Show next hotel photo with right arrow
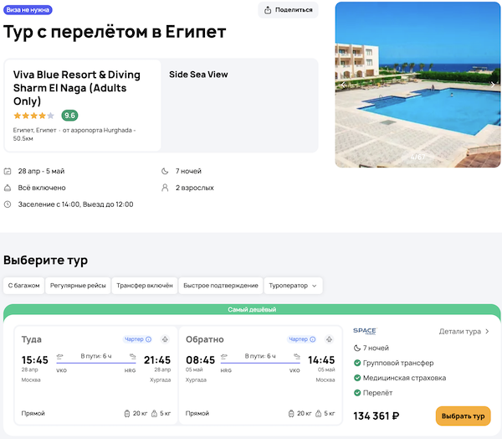 coord(492,85)
